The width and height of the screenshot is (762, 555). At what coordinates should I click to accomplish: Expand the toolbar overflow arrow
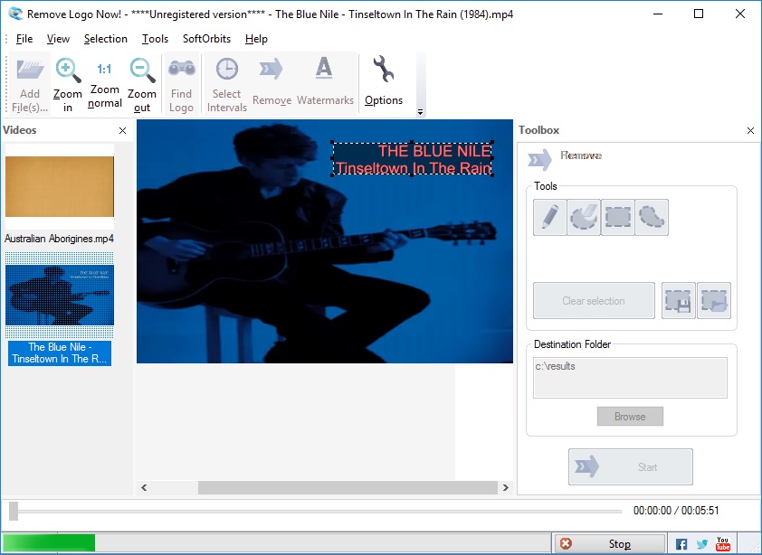click(420, 112)
